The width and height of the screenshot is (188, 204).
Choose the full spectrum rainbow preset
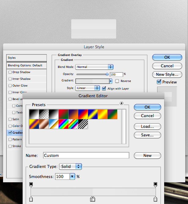64,124
